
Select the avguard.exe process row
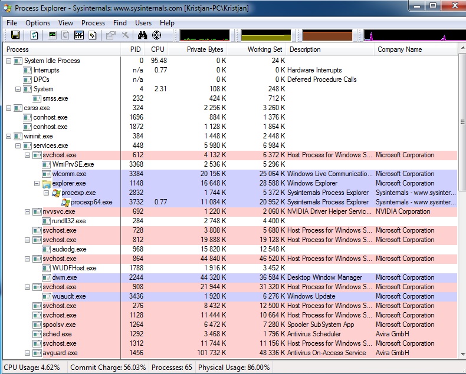click(230, 353)
